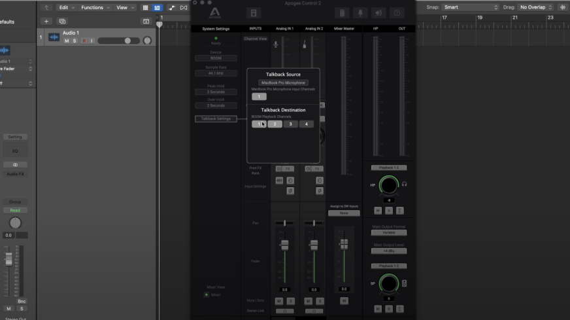
Task: Click the Talkback Settings button
Action: [216, 119]
